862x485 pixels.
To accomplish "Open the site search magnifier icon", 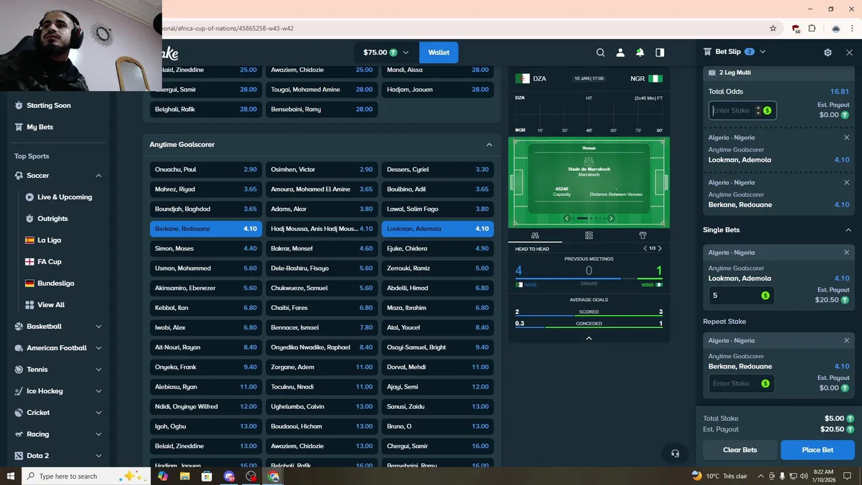I will pos(601,53).
